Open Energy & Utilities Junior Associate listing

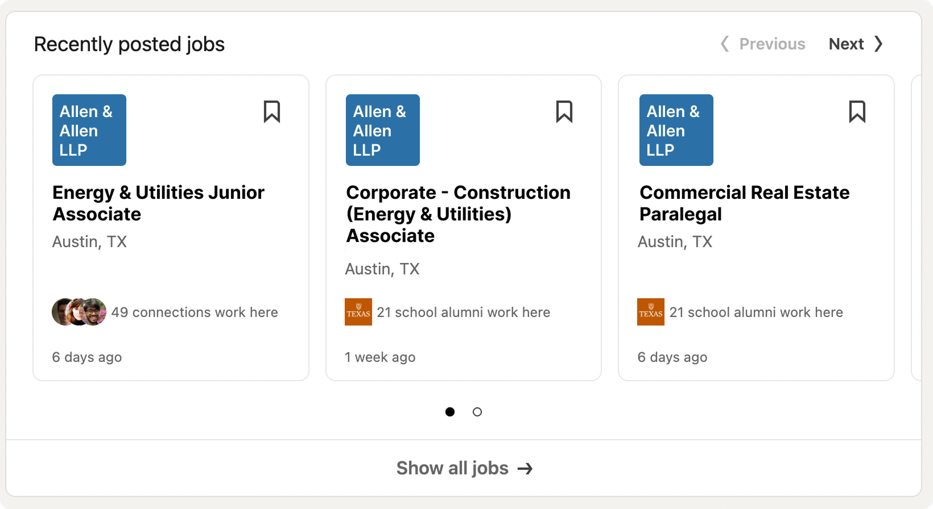(158, 203)
